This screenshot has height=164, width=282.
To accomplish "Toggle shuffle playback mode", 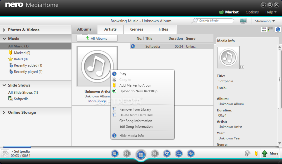I will pyautogui.click(x=167, y=153).
